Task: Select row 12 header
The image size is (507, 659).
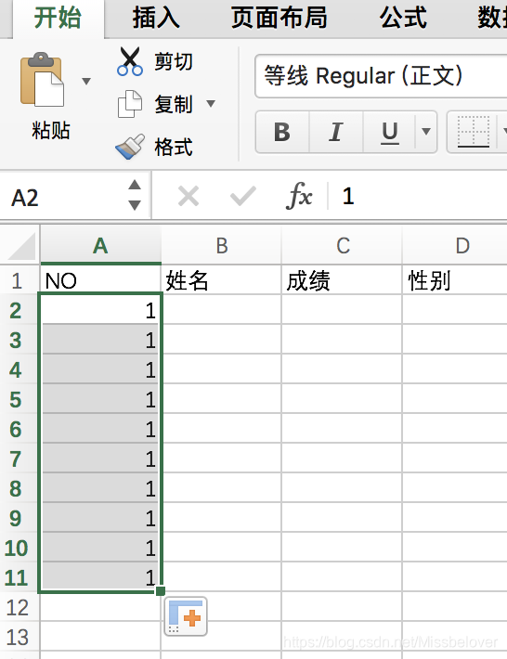Action: [18, 607]
